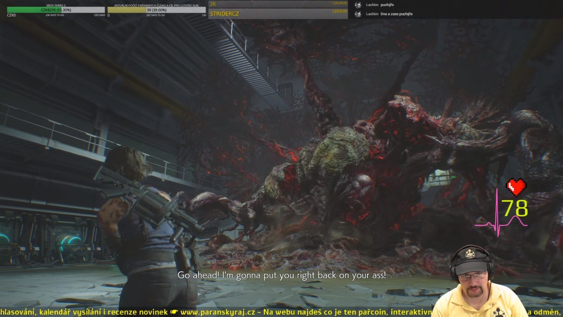The width and height of the screenshot is (563, 317).
Task: Click the pink heartbeat pulse line graphic
Action: point(500,222)
